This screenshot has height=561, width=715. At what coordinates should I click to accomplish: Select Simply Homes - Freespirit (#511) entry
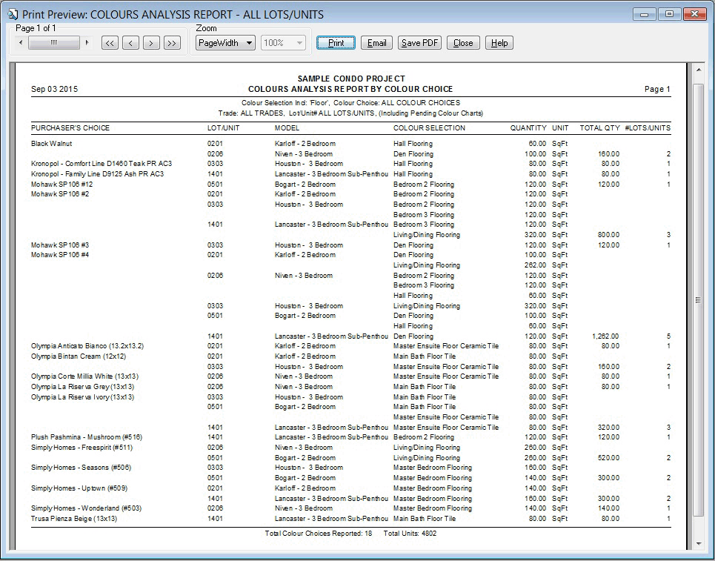click(x=82, y=448)
